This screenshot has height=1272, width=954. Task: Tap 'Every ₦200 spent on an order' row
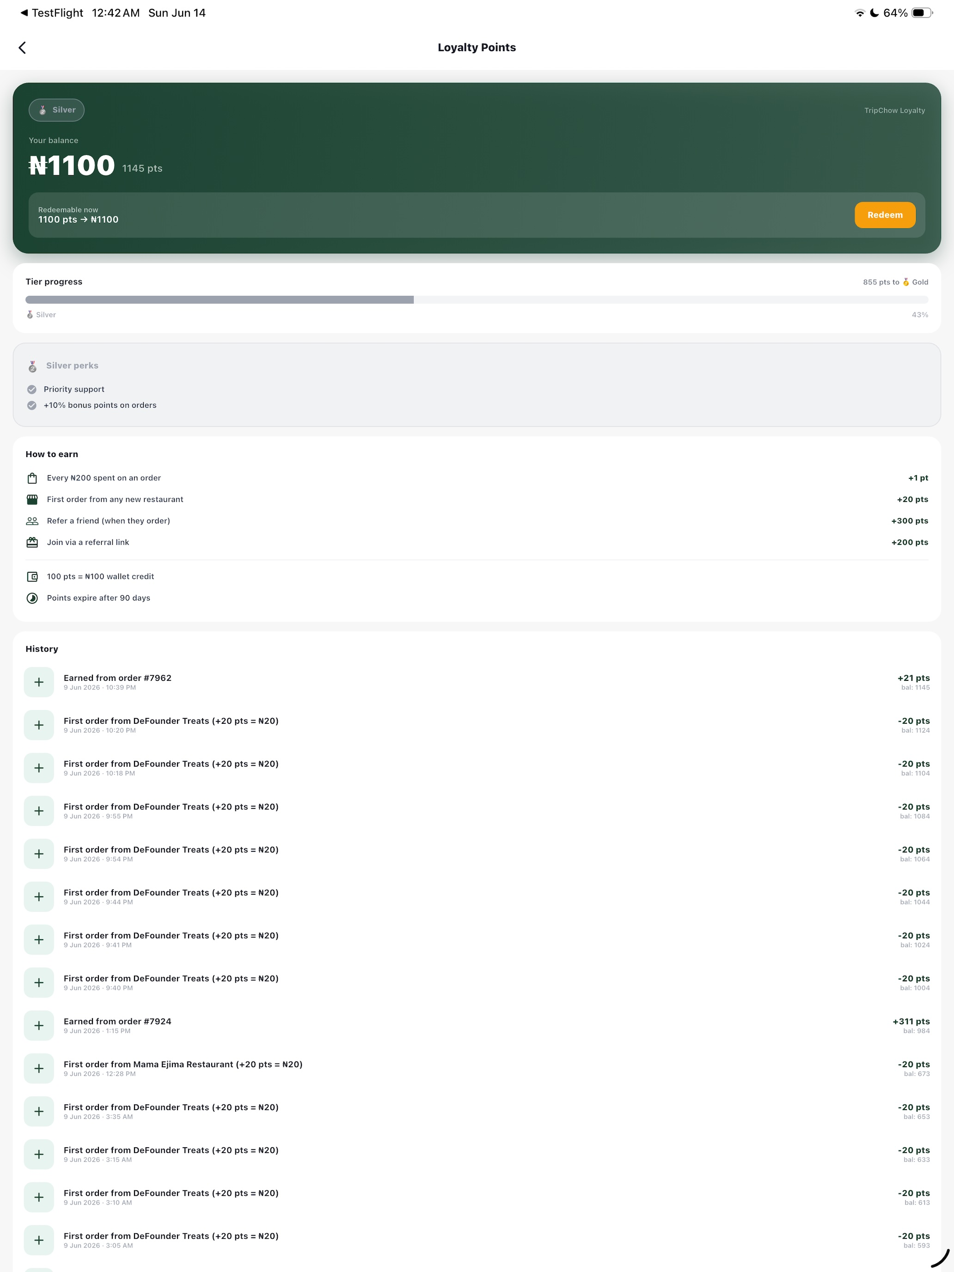pyautogui.click(x=477, y=478)
